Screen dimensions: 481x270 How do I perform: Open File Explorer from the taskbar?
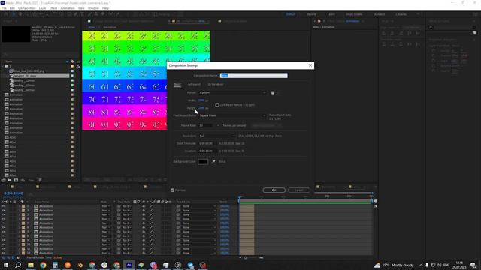tap(31, 265)
